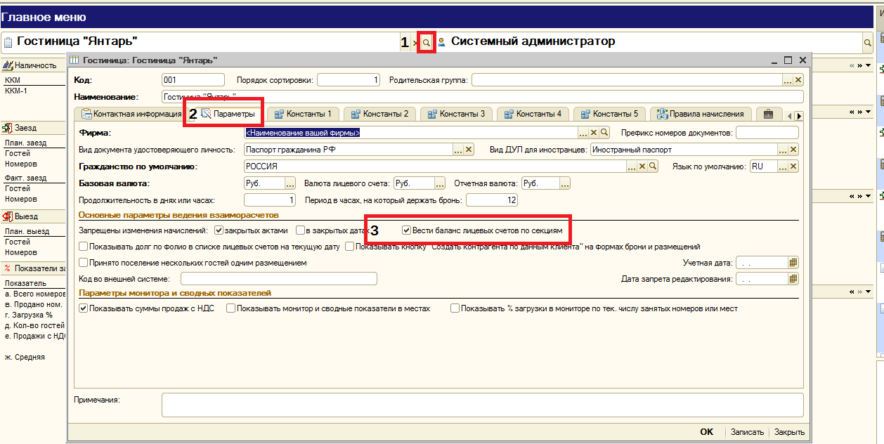Toggle в закрытых датах checkbox
The image size is (884, 444).
[x=300, y=230]
